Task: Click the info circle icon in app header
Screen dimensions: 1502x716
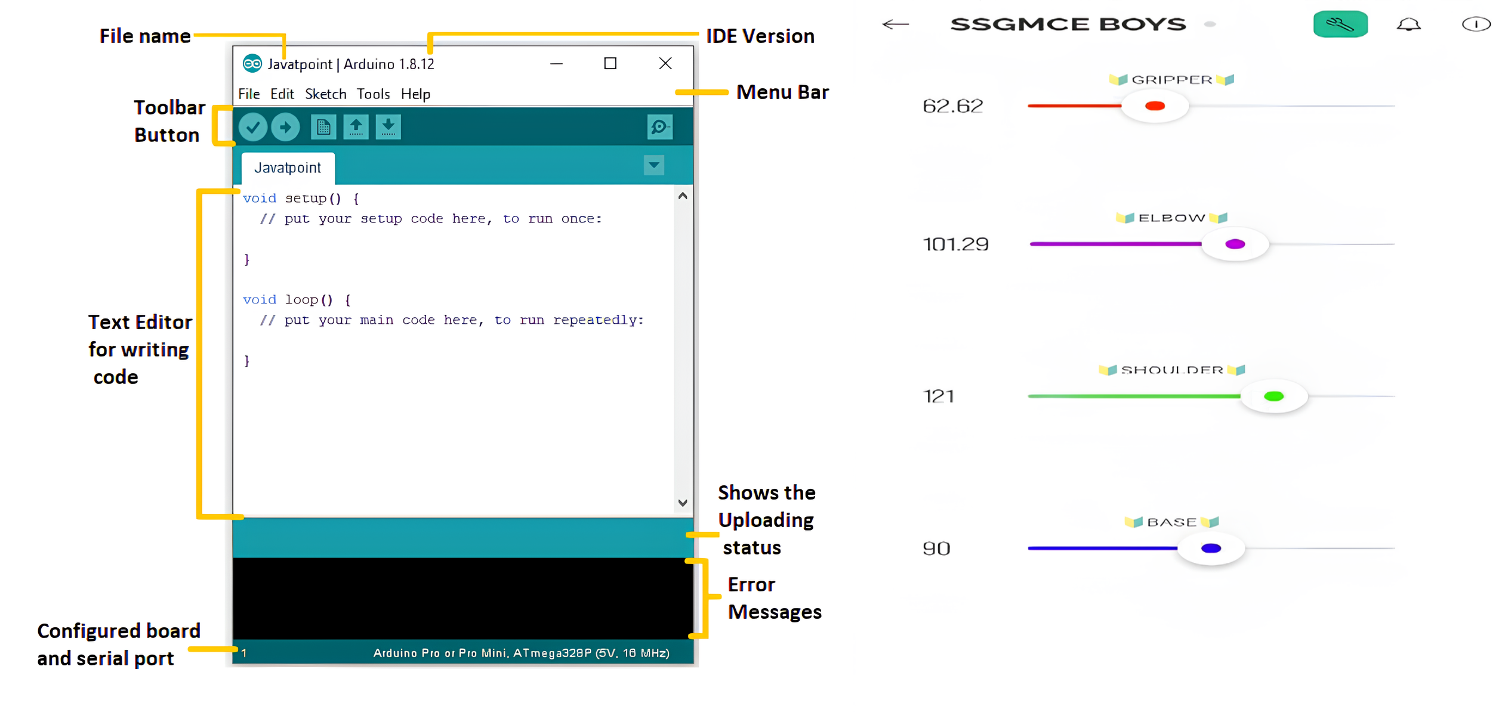Action: click(x=1476, y=24)
